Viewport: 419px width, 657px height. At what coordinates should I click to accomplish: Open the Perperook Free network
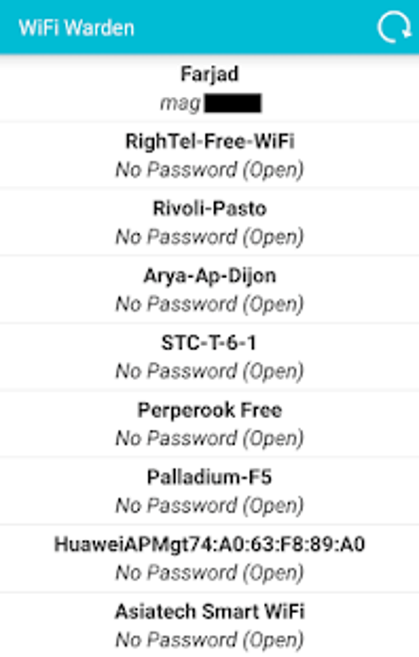pos(209,410)
